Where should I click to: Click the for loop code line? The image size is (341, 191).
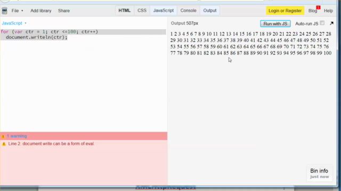[x=50, y=32]
